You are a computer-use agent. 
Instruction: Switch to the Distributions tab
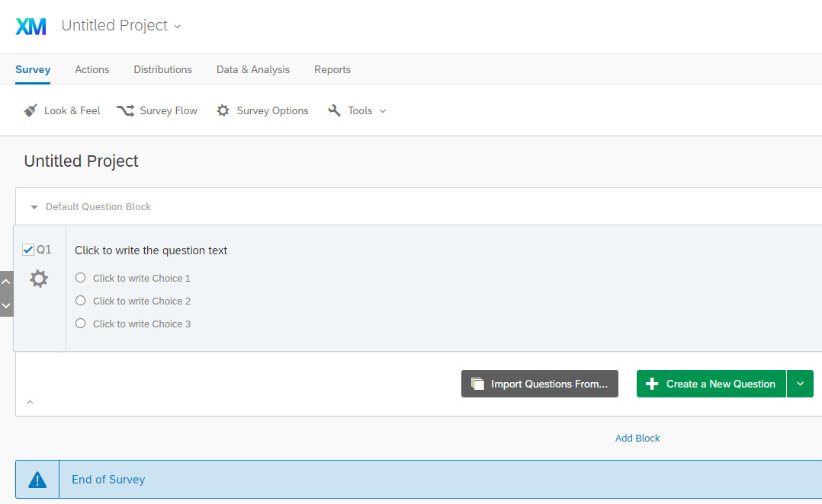[162, 69]
